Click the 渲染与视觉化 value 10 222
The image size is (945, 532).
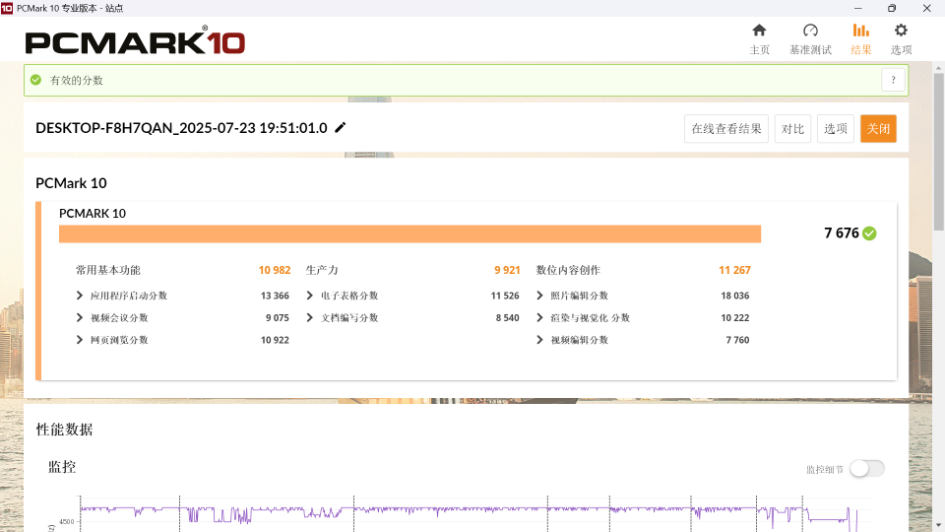pos(734,318)
